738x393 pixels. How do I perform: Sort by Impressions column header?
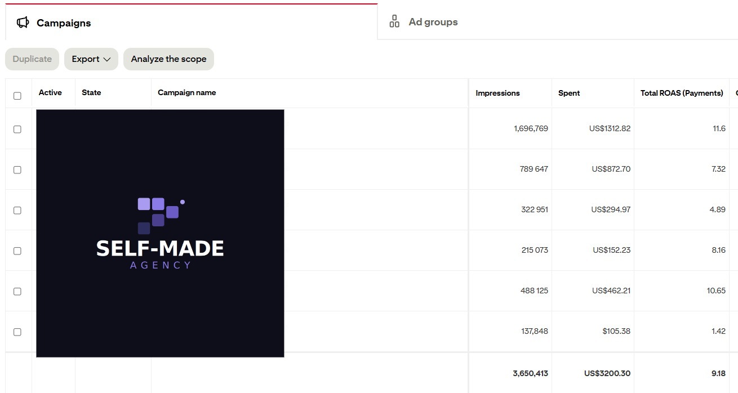click(x=497, y=93)
